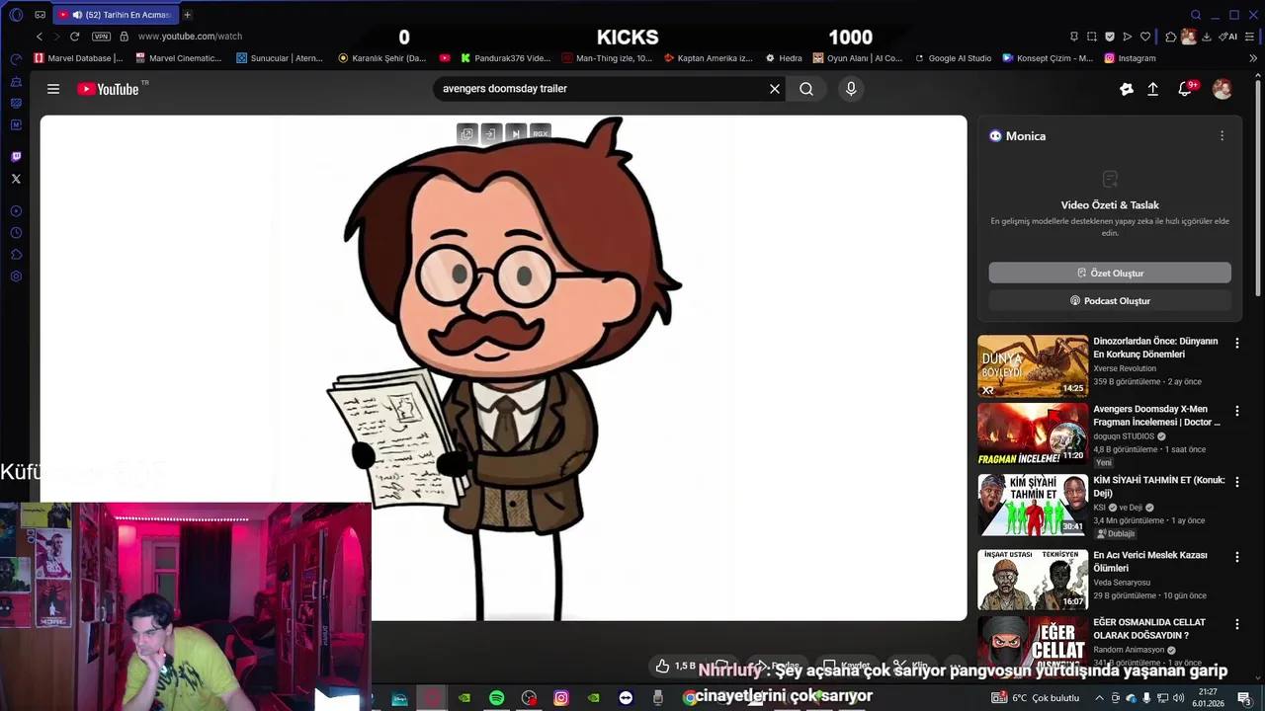This screenshot has height=711, width=1265.
Task: Open Kaptan Amerika izle bookmark
Action: (708, 58)
